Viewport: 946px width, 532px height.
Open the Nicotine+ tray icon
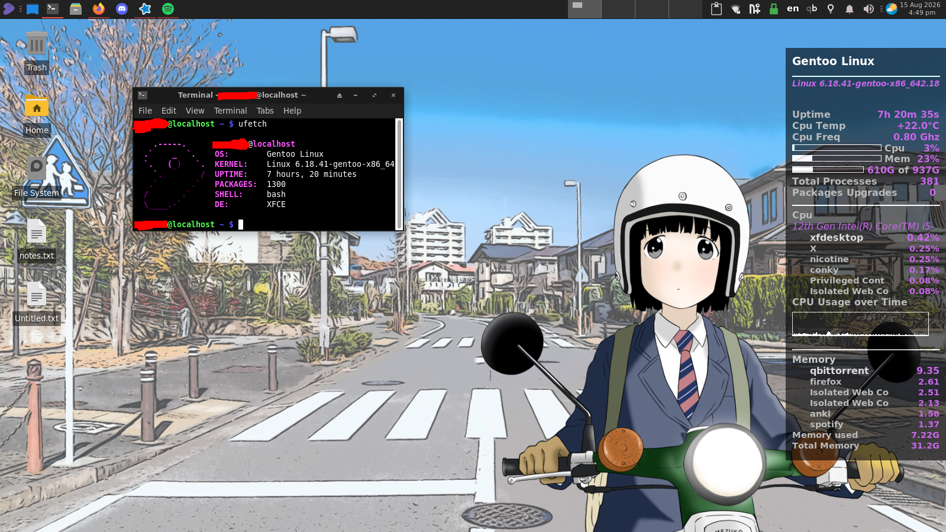click(x=754, y=9)
